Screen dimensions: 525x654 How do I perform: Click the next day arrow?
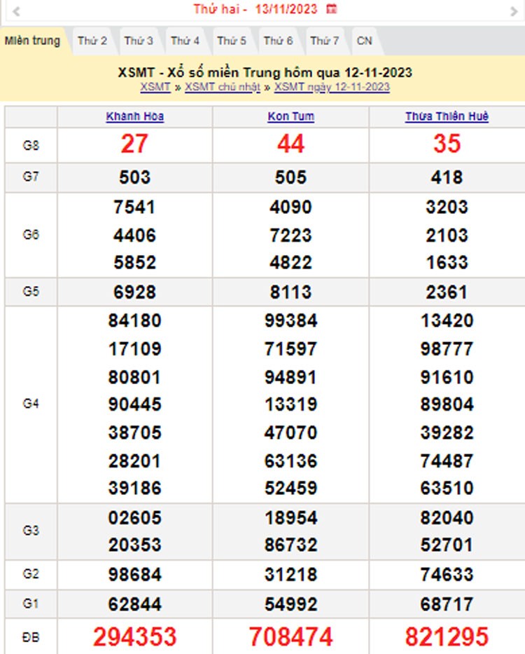(x=513, y=11)
